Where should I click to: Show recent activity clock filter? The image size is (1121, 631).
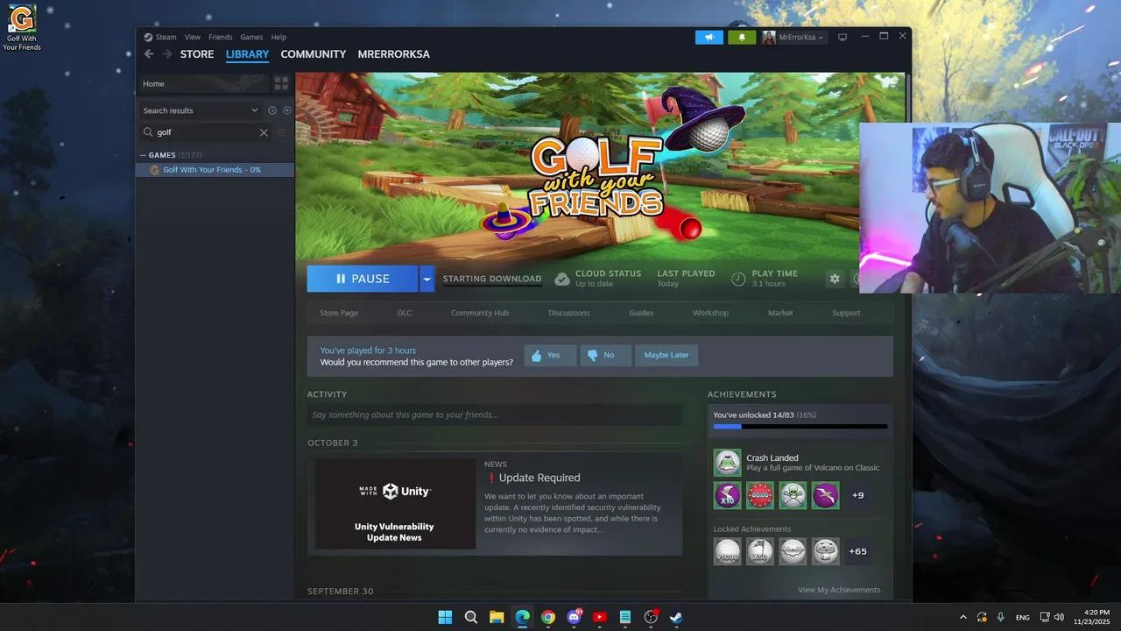(x=272, y=110)
